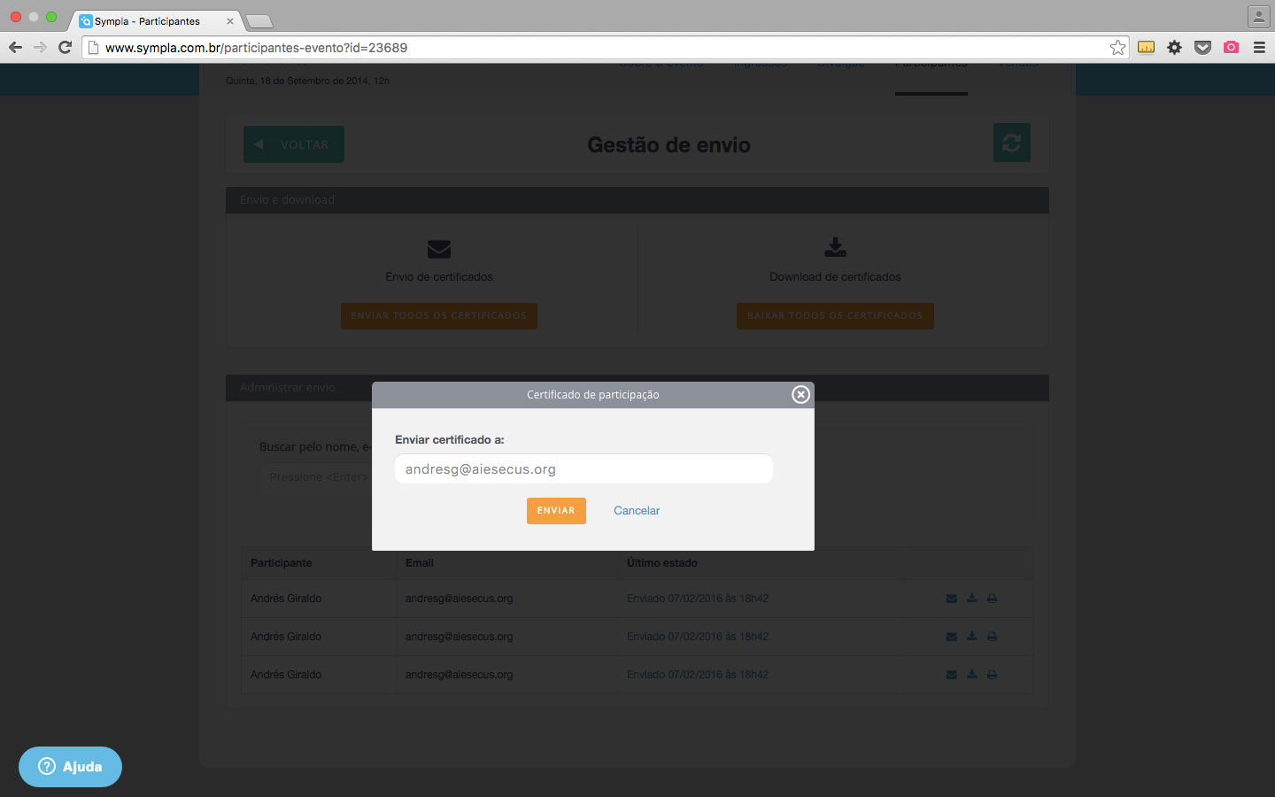Open the Chrome hamburger menu
Image resolution: width=1275 pixels, height=797 pixels.
[1259, 48]
